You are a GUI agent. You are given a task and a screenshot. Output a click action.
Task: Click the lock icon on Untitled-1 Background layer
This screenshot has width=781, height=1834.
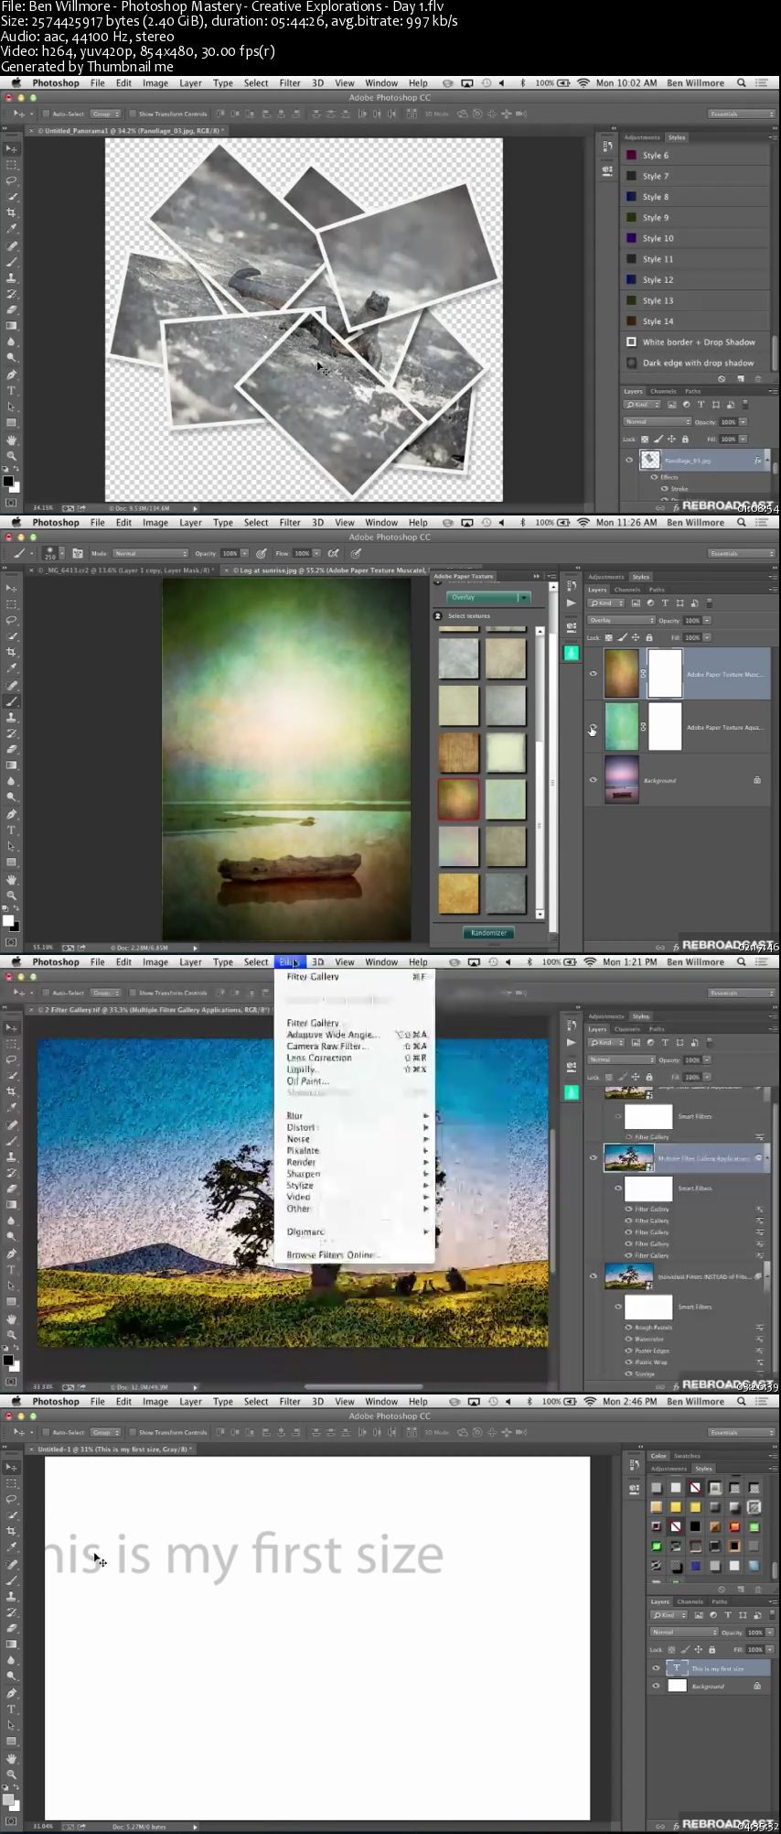757,1686
